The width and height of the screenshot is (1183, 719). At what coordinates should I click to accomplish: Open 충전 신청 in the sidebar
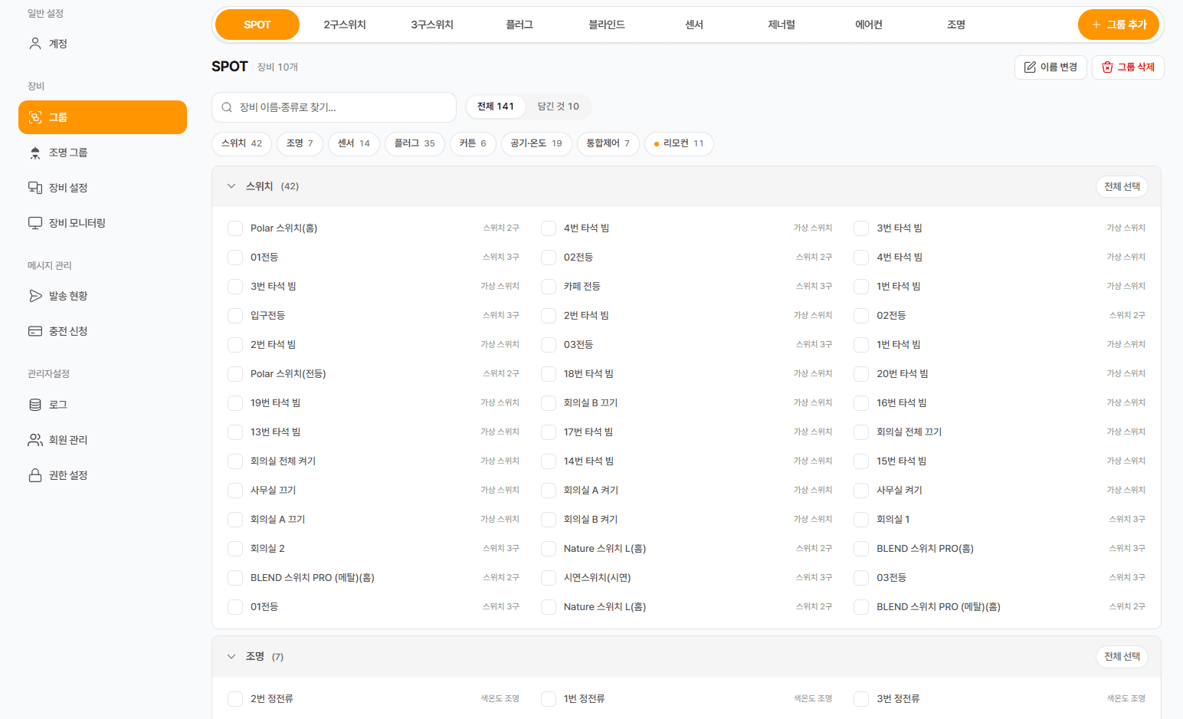(x=103, y=331)
